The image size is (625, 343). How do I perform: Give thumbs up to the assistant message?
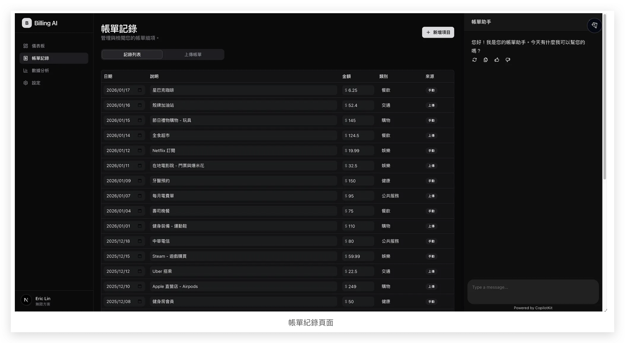point(497,60)
